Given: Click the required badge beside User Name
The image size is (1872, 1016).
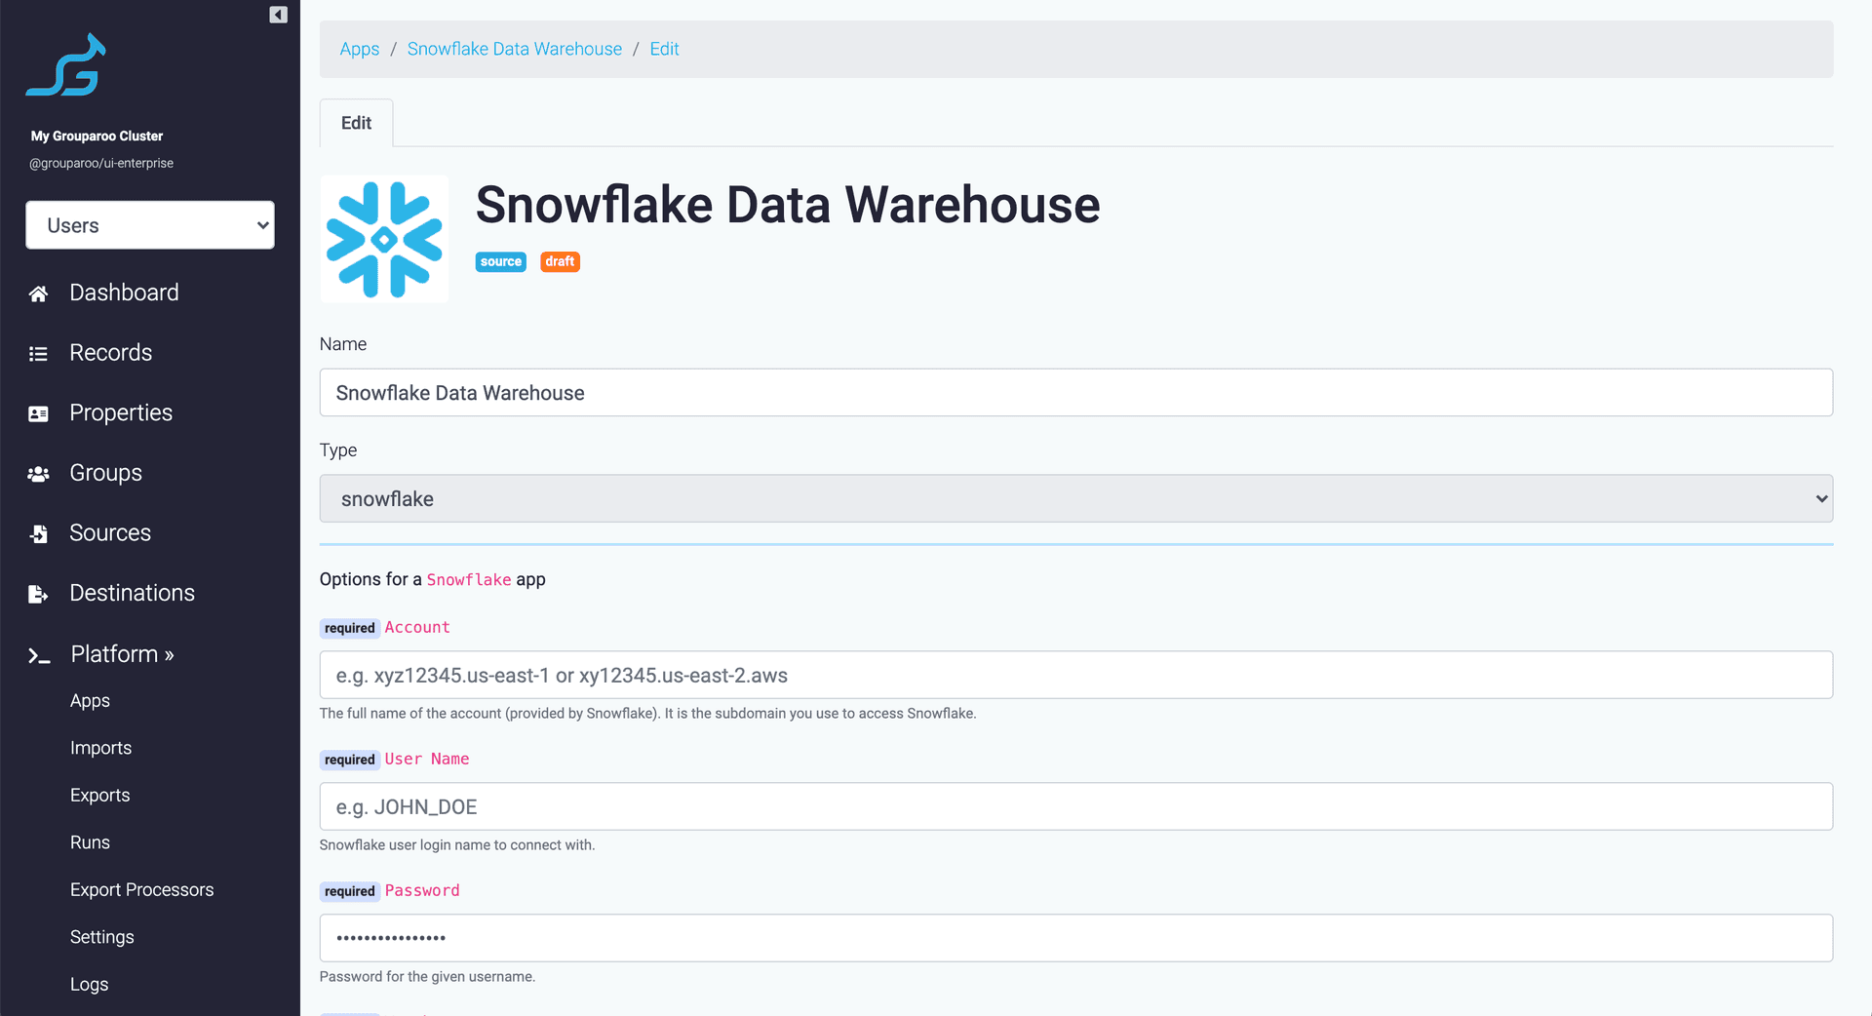Looking at the screenshot, I should (349, 760).
